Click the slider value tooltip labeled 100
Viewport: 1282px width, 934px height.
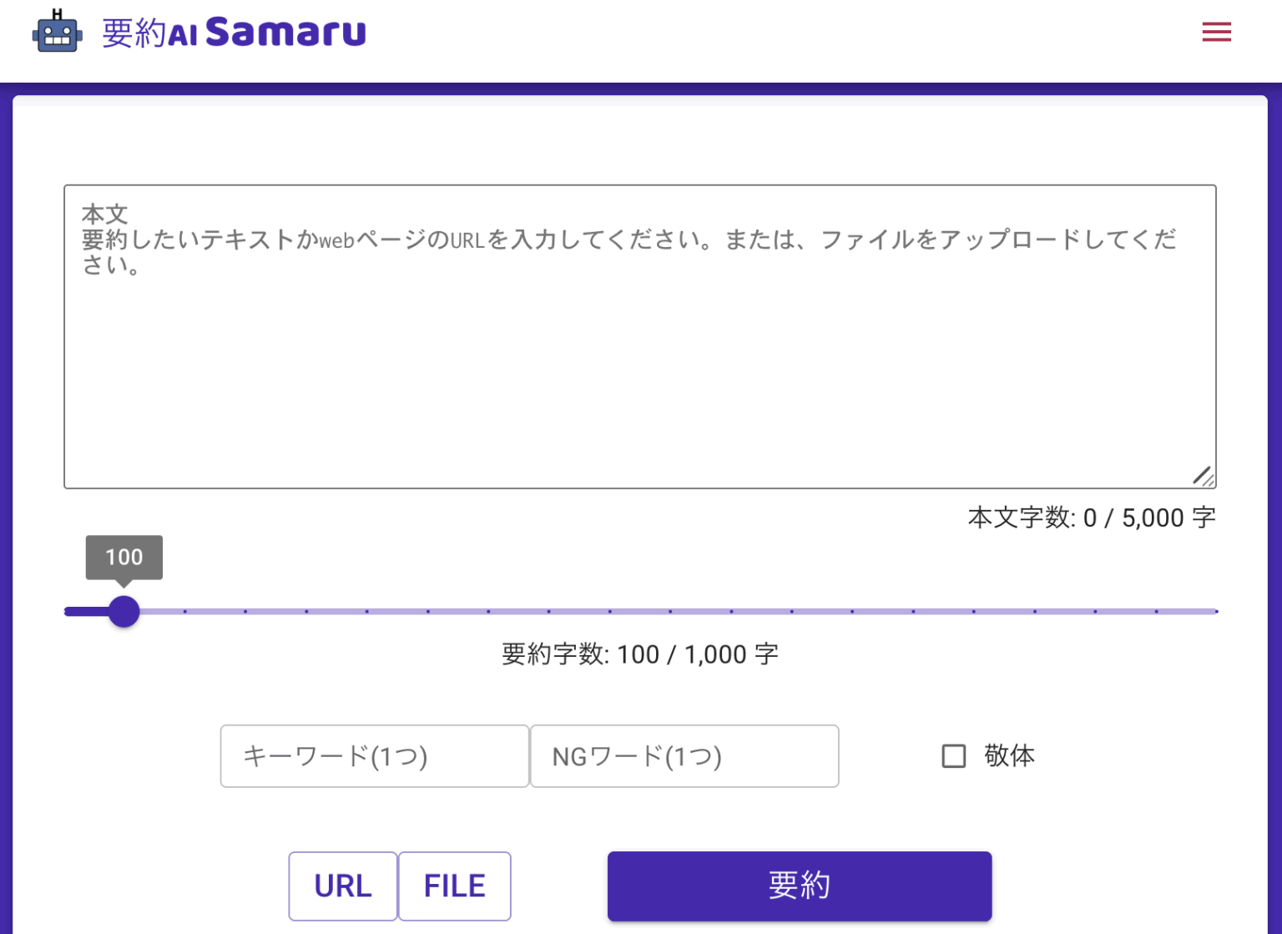(124, 556)
